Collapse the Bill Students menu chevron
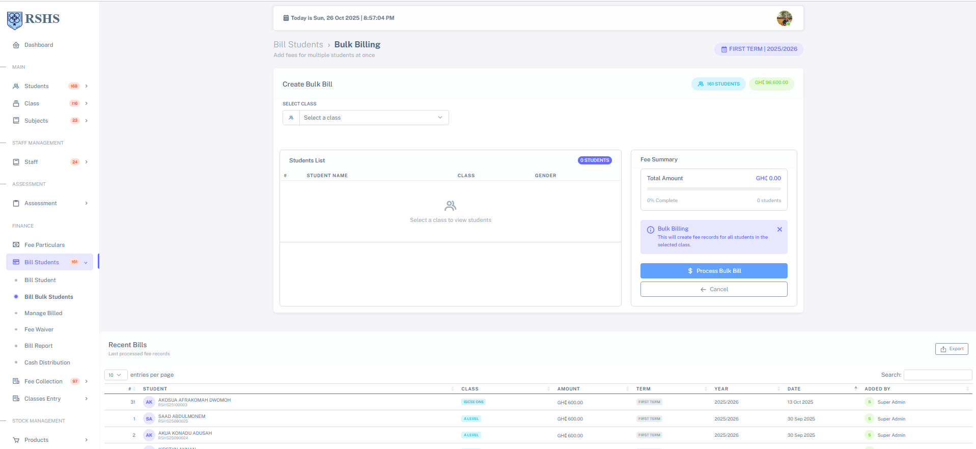 86,263
